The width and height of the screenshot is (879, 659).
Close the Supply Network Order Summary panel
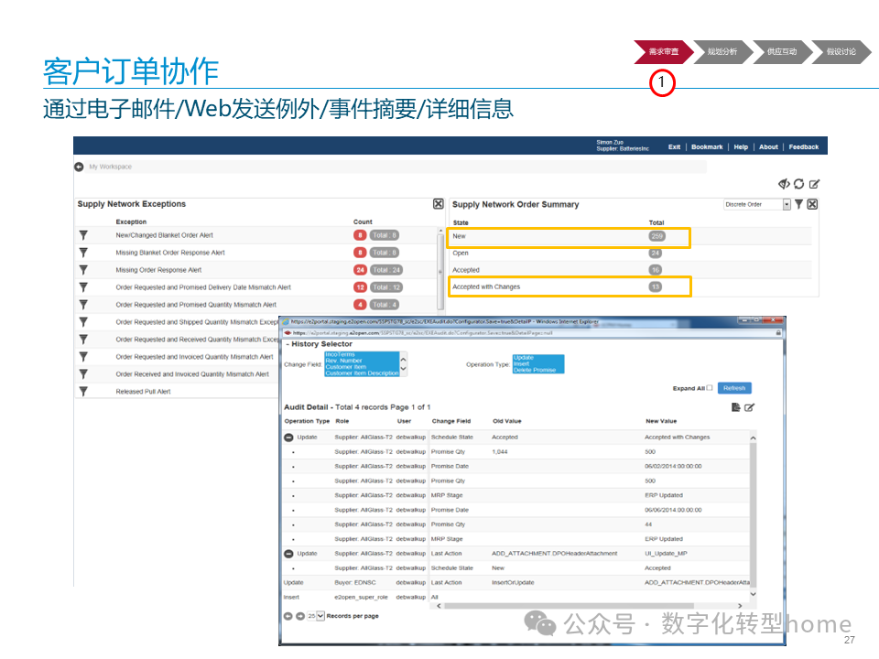click(812, 204)
